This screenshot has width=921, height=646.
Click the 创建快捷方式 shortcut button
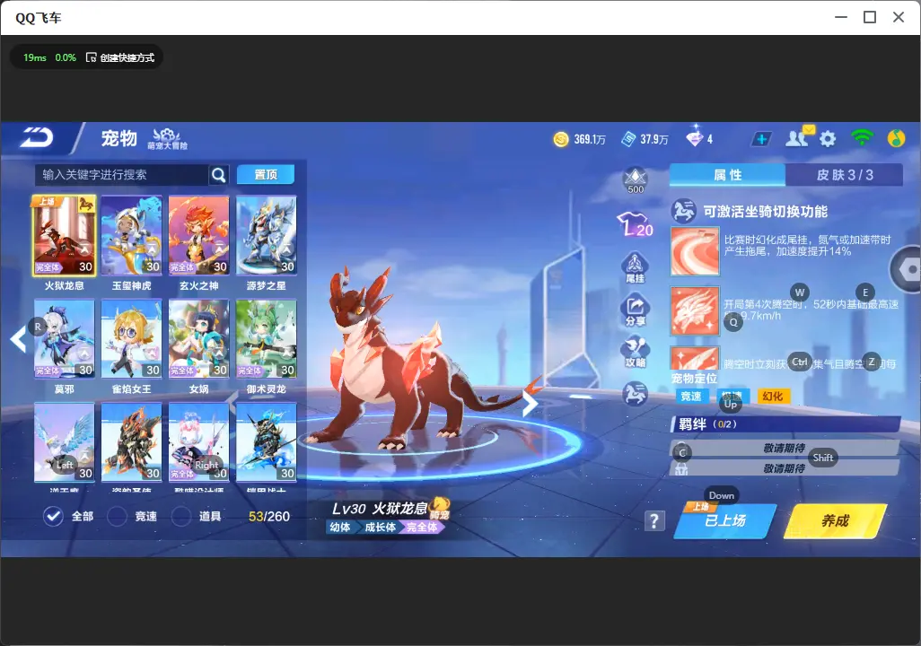click(x=120, y=57)
